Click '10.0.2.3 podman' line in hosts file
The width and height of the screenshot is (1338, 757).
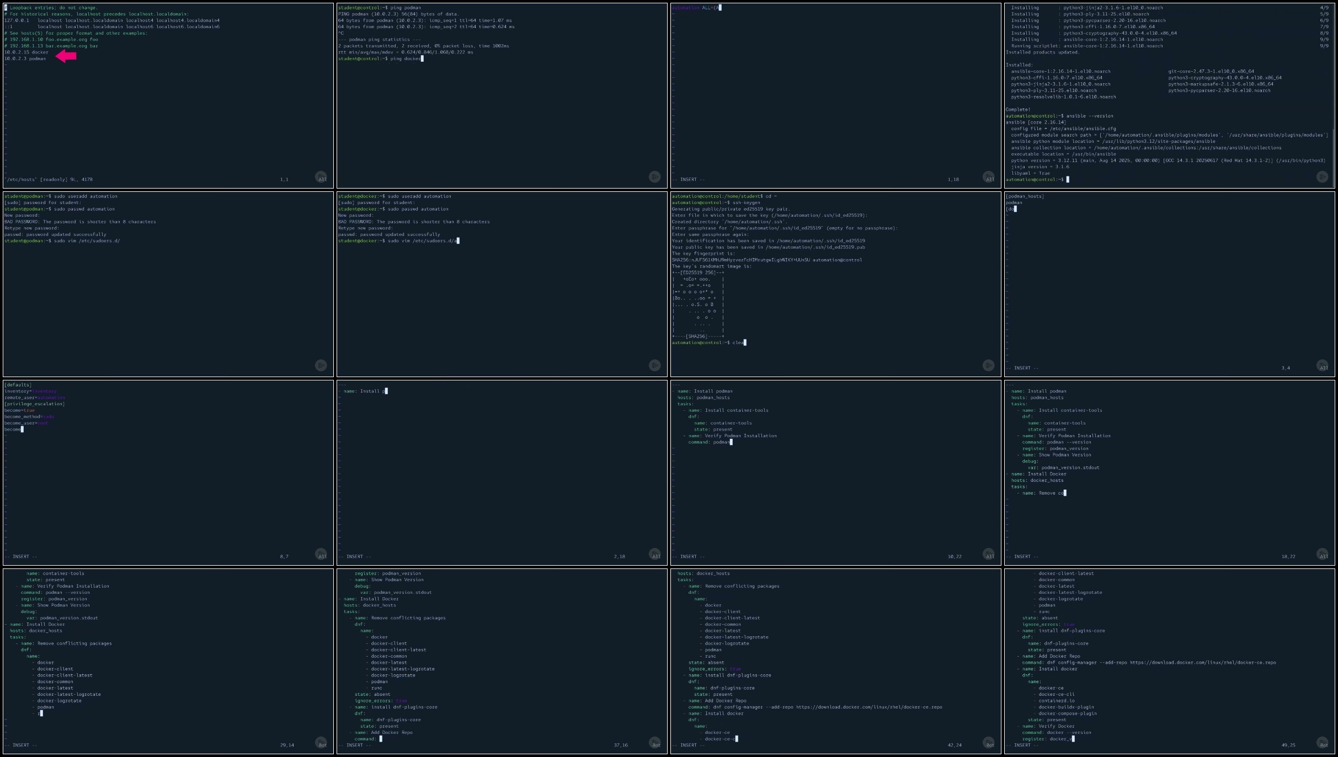[x=25, y=58]
